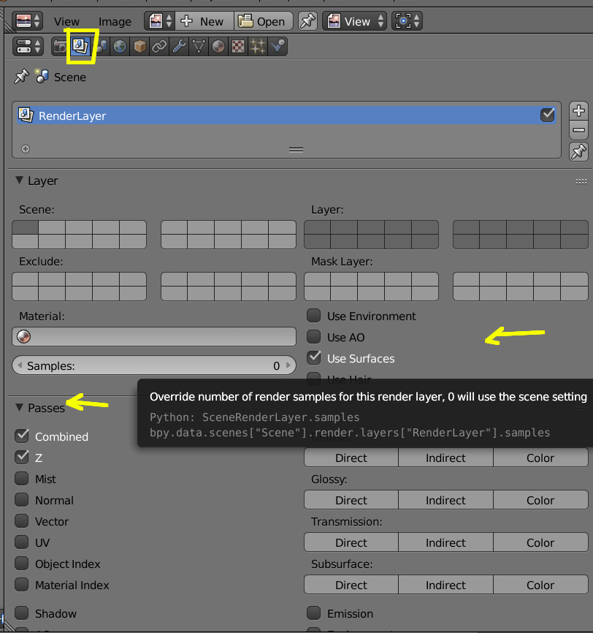Click Open to load an image

tap(263, 21)
